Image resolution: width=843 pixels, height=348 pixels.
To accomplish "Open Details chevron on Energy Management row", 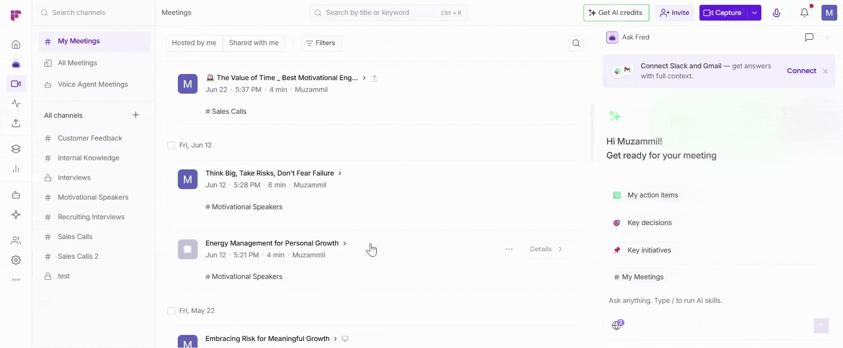I will point(560,249).
